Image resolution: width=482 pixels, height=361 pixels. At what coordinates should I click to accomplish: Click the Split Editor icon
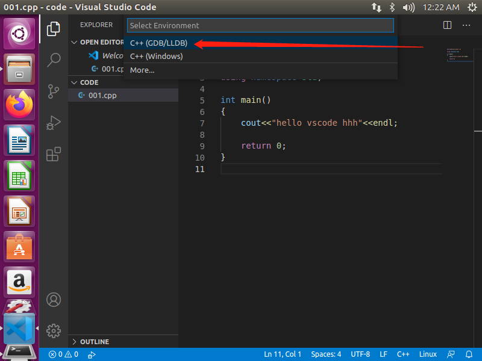[x=447, y=25]
